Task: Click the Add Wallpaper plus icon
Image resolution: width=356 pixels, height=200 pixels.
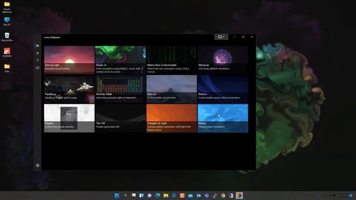Action: click(x=38, y=53)
